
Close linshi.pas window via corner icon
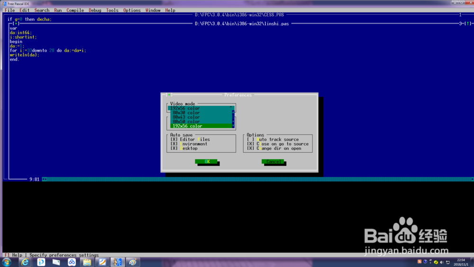pyautogui.click(x=16, y=24)
